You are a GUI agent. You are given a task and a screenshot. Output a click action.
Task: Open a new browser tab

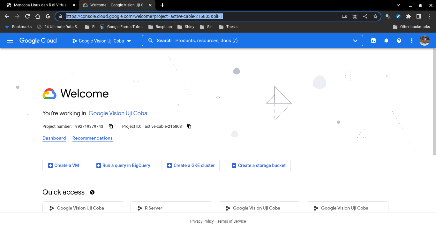pos(162,5)
